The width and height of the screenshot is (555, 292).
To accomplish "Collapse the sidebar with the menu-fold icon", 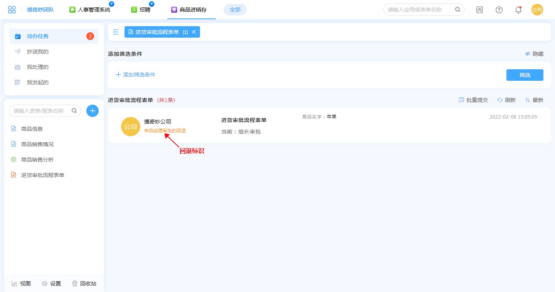I will coord(116,32).
